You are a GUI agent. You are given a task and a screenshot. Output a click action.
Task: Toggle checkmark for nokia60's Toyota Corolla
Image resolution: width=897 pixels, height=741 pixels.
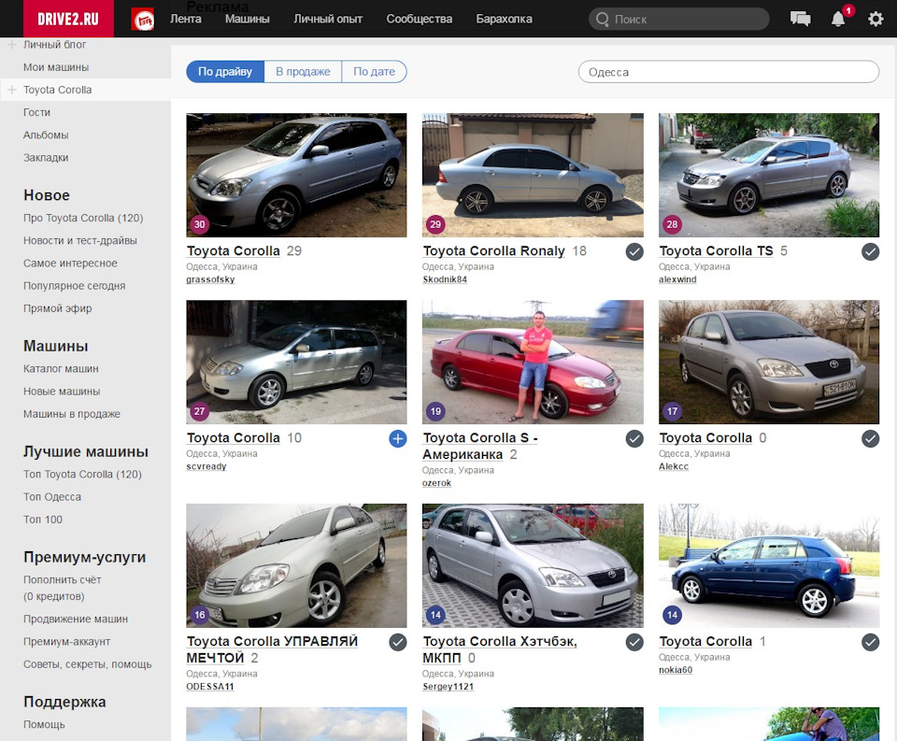(870, 643)
